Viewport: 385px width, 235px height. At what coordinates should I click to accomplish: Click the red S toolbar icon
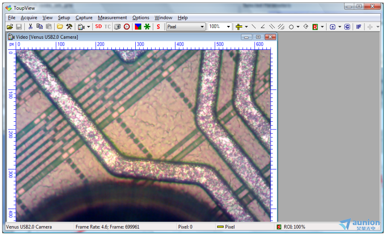click(x=158, y=26)
